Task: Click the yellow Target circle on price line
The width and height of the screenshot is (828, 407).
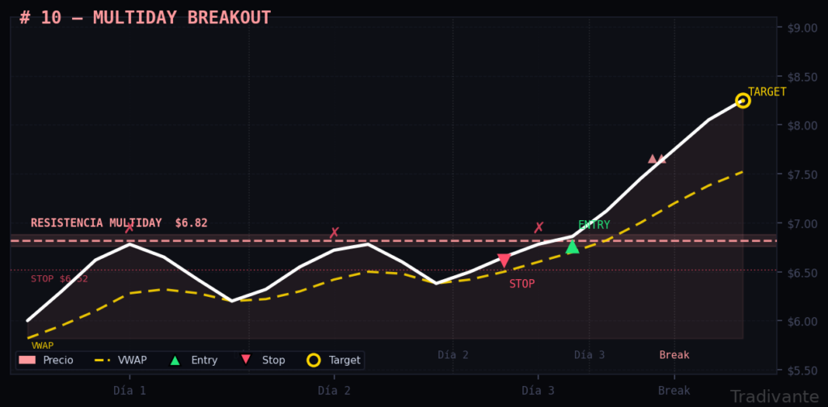Action: click(x=742, y=100)
